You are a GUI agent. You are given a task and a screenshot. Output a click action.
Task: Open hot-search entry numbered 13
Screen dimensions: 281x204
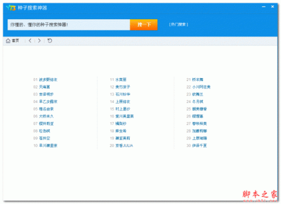tap(123, 94)
